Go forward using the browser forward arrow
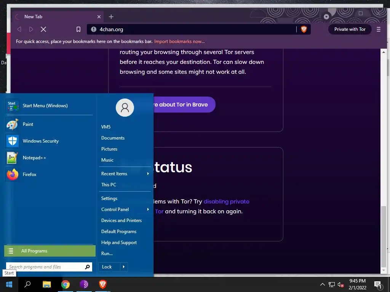This screenshot has height=292, width=390. pyautogui.click(x=31, y=29)
